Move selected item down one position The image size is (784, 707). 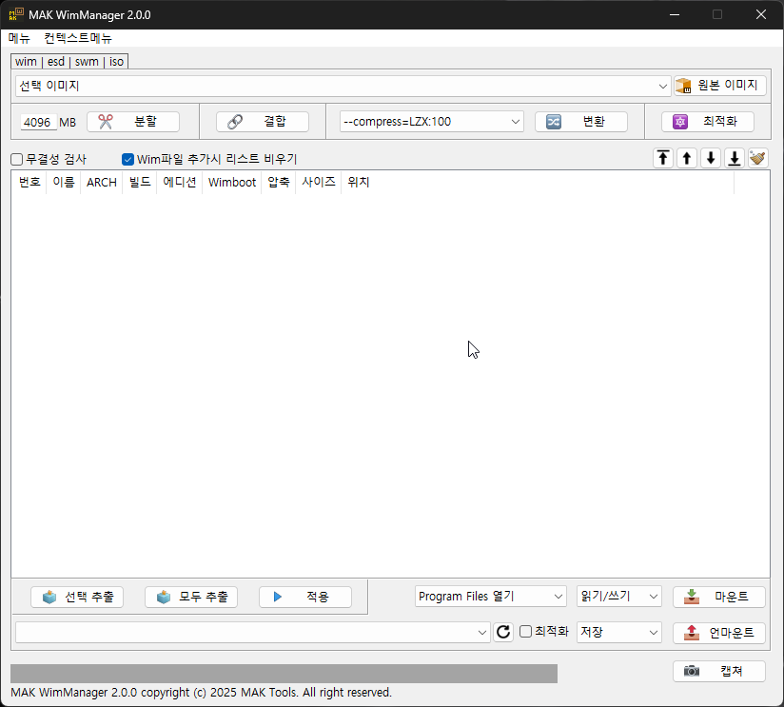711,159
